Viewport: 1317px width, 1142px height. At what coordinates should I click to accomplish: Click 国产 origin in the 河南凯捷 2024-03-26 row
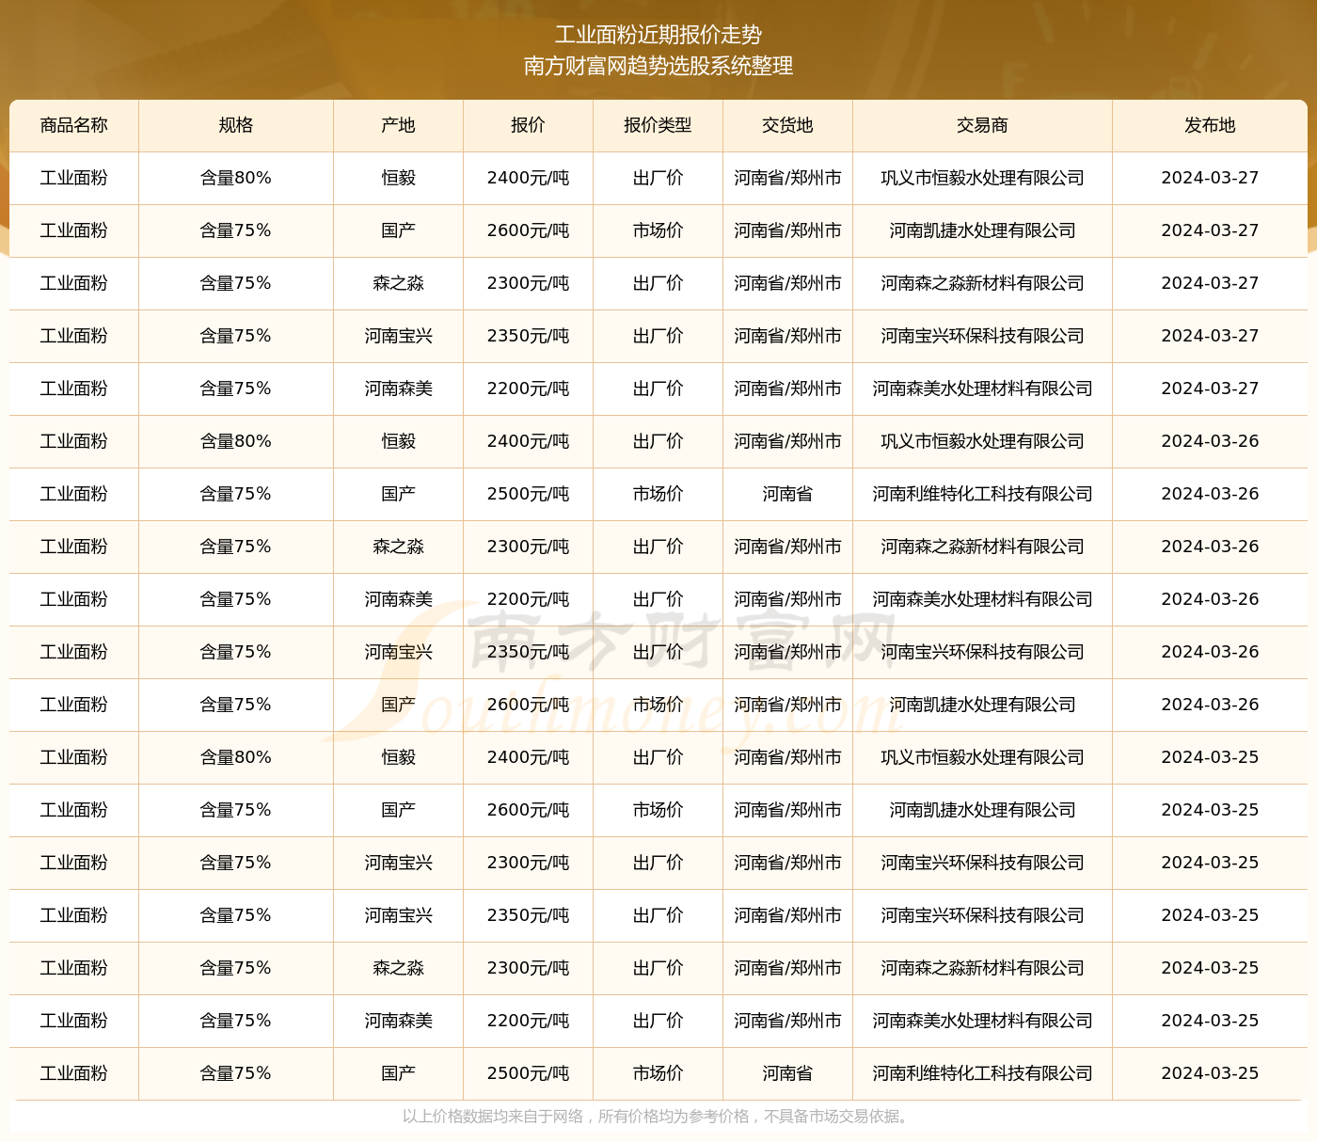click(399, 705)
